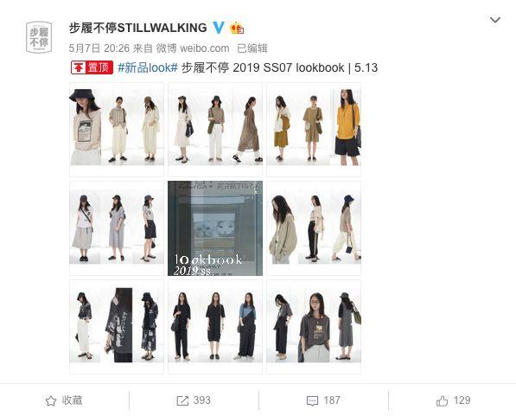This screenshot has width=516, height=416.
Task: Open the lookbook 2019 ss cover thumbnail
Action: pyautogui.click(x=215, y=228)
